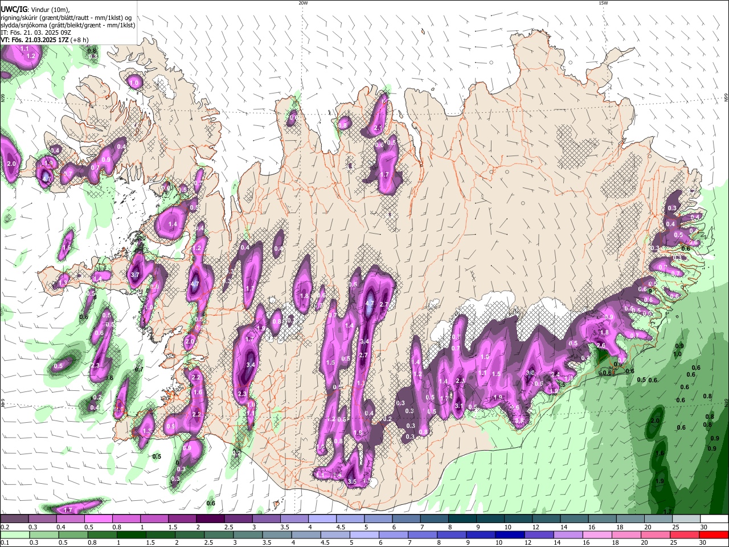729x547 pixels.
Task: Pick the lavender snow swatch between 4 and 4.5
Action: pyautogui.click(x=322, y=519)
